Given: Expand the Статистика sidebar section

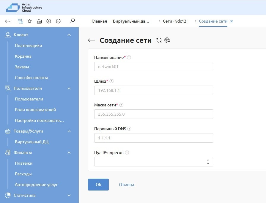Looking at the screenshot, I should pyautogui.click(x=69, y=196).
